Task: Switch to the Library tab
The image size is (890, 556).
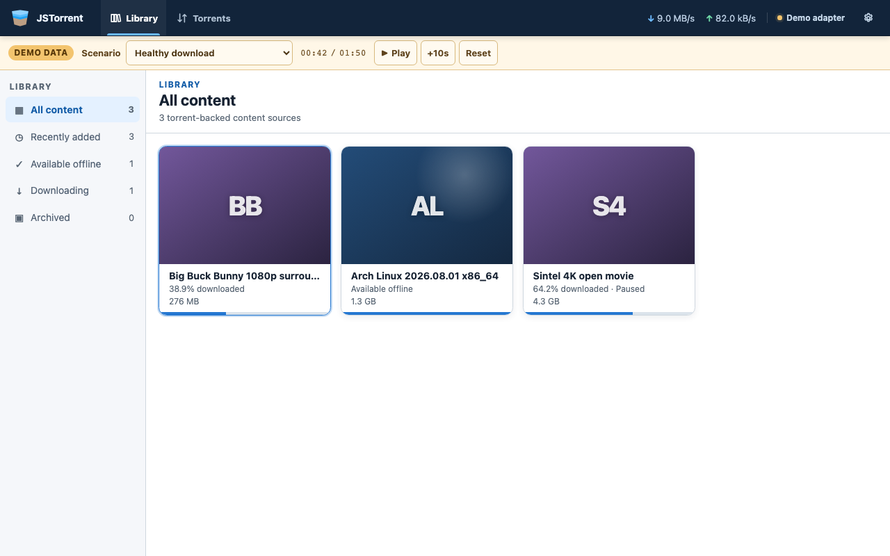Action: click(133, 18)
